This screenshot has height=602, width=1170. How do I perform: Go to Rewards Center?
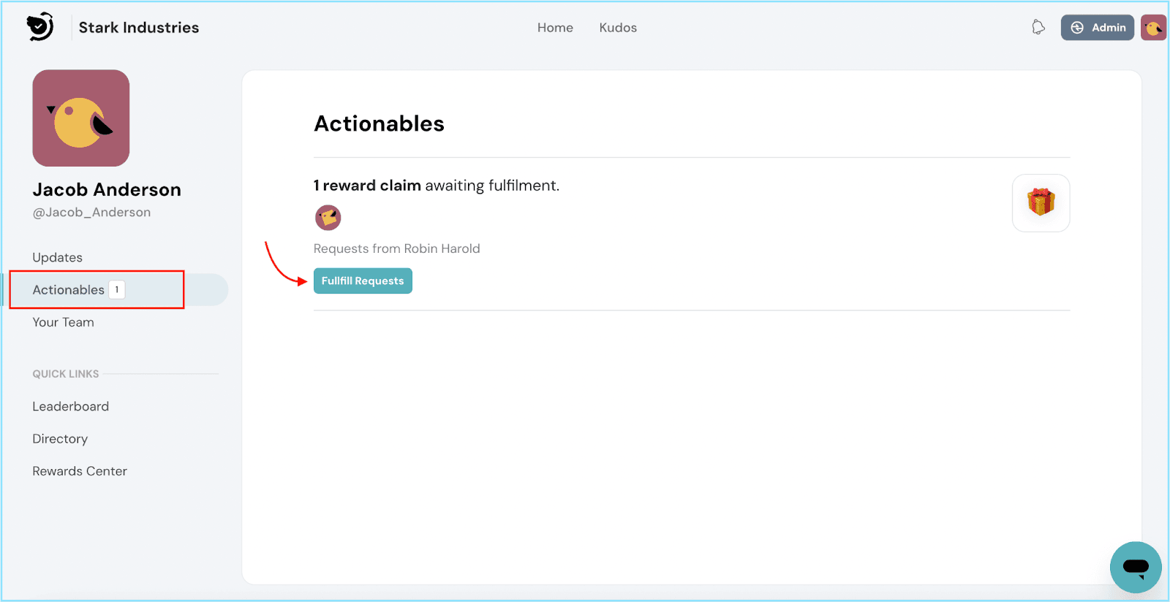tap(80, 471)
